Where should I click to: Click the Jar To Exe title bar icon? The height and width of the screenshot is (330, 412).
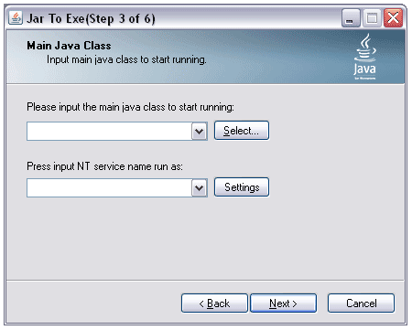[16, 18]
